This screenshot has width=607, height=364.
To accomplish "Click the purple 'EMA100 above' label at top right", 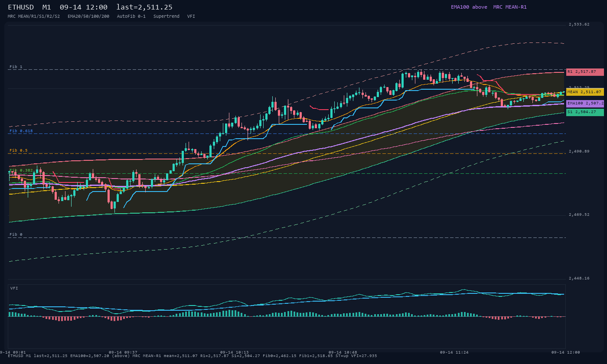I will point(469,7).
